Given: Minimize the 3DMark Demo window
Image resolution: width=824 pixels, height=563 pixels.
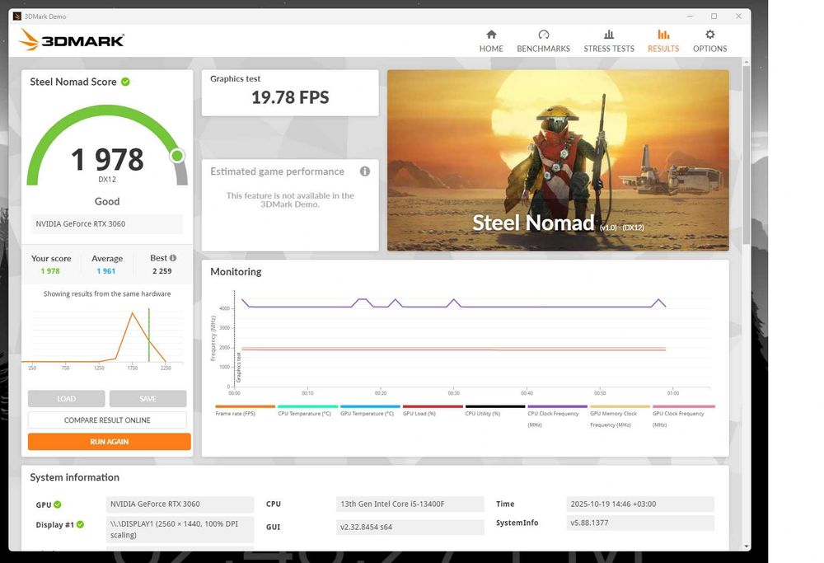Looking at the screenshot, I should 690,16.
